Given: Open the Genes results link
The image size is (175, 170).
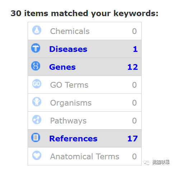Looking at the screenshot, I should click(62, 67).
